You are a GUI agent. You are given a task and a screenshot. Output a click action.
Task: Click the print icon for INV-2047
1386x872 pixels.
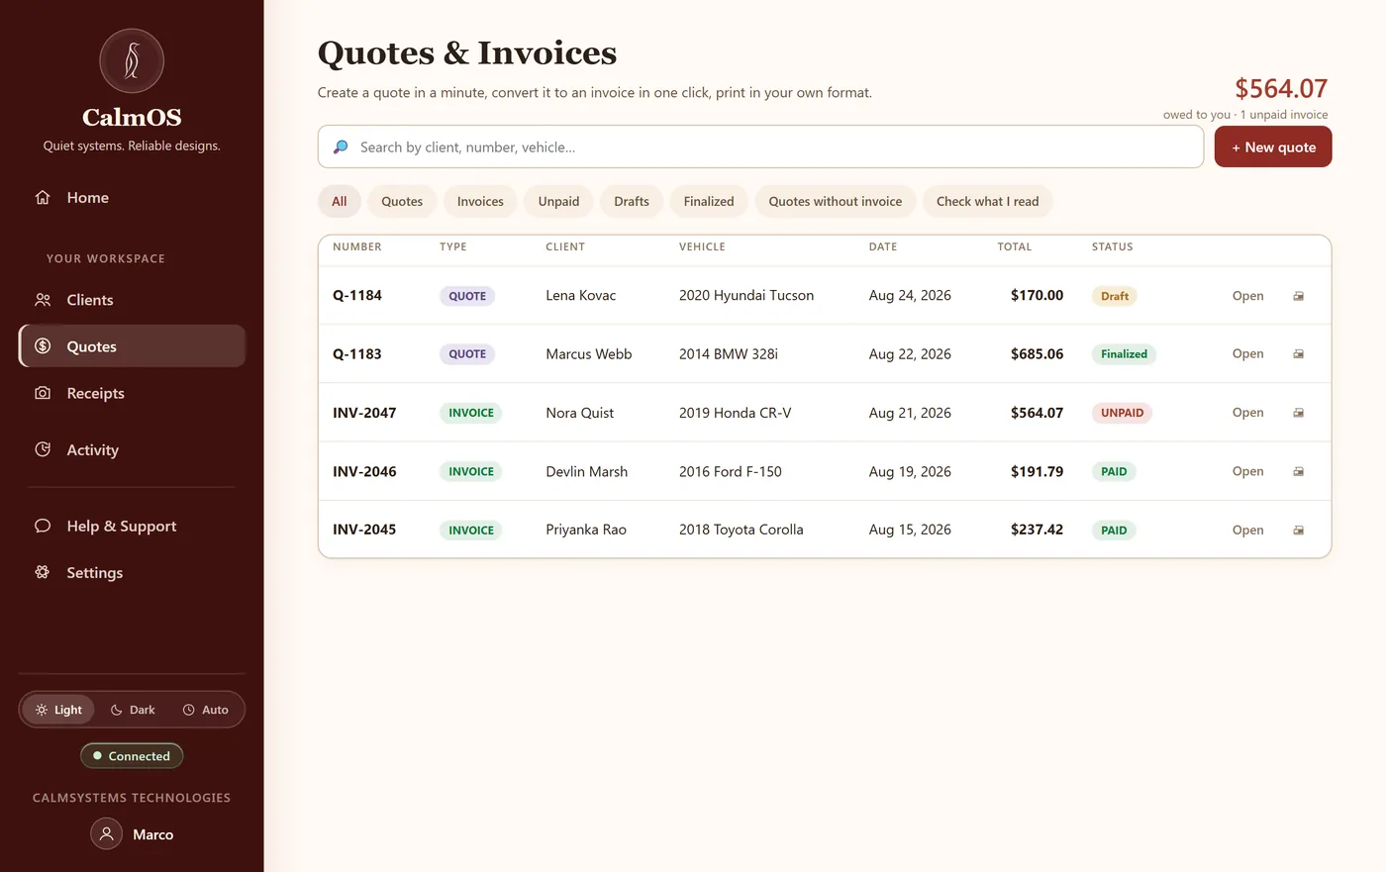[x=1298, y=413]
